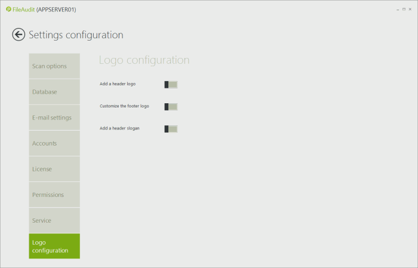Viewport: 418px width, 268px height.
Task: Click the Logo configuration section heading
Action: pyautogui.click(x=144, y=60)
